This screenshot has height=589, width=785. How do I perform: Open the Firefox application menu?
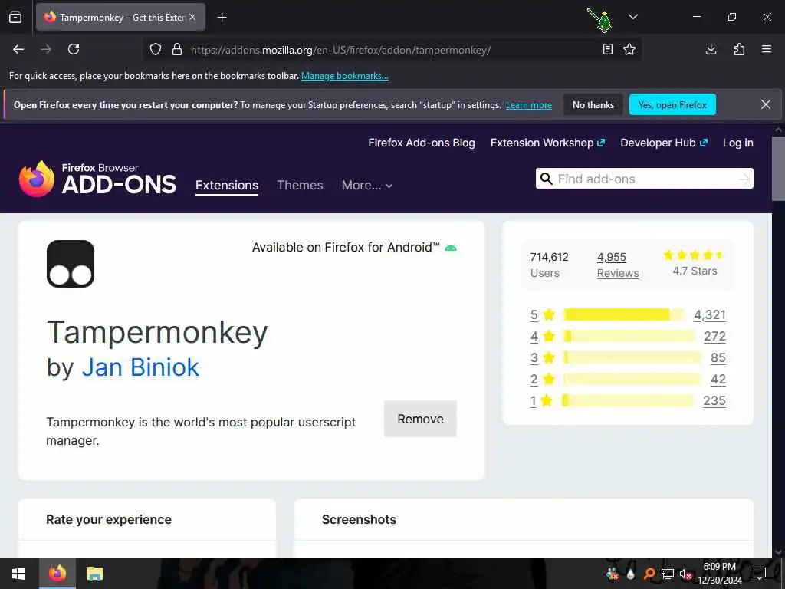767,49
